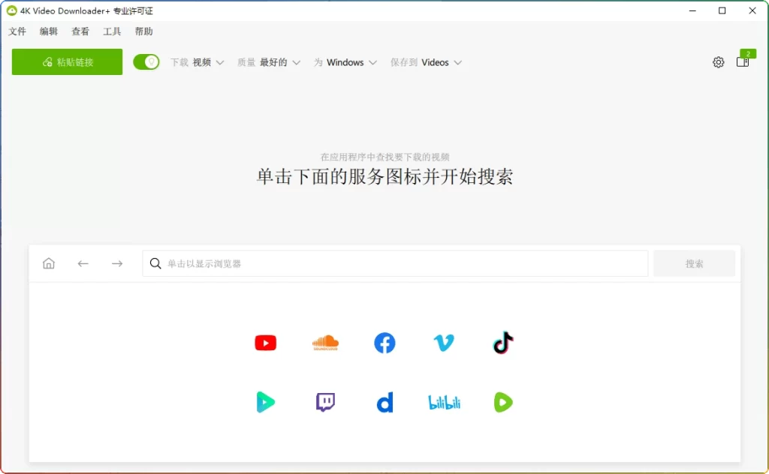Open the 工具 menu
This screenshot has width=769, height=474.
[x=111, y=31]
